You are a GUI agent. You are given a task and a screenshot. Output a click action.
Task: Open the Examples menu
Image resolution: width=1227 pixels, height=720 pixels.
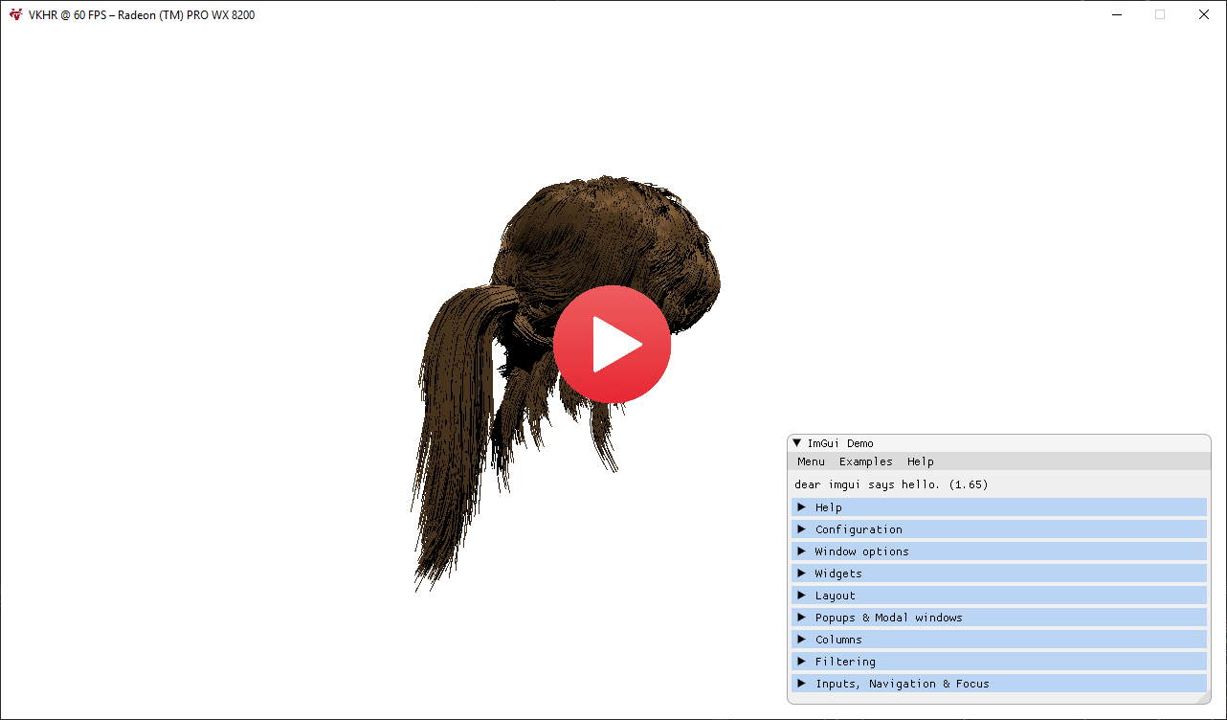865,461
